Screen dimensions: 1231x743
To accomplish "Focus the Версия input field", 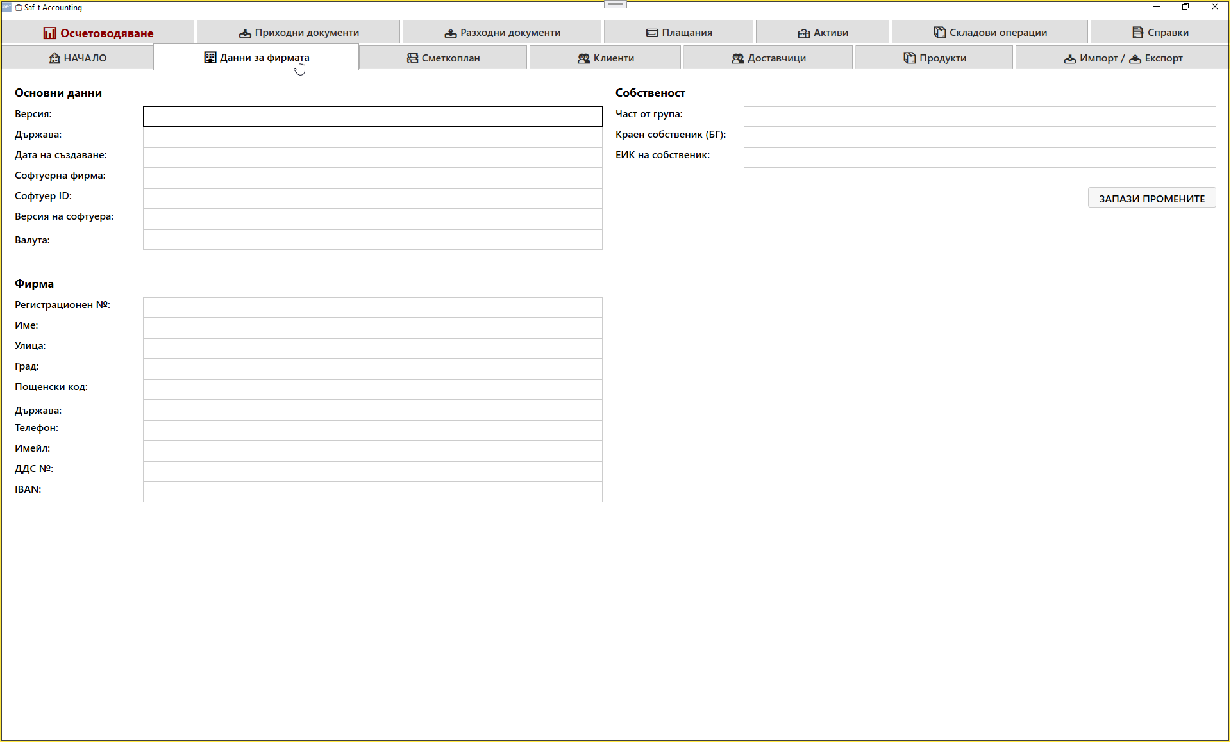I will pos(373,117).
